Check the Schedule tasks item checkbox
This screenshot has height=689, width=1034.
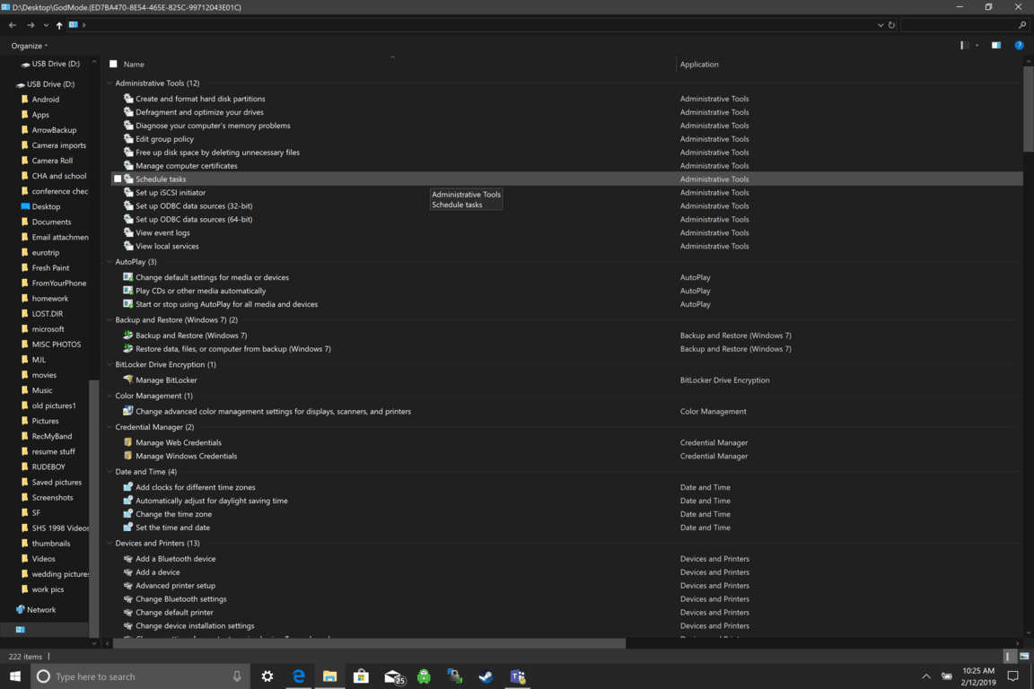[x=118, y=179]
